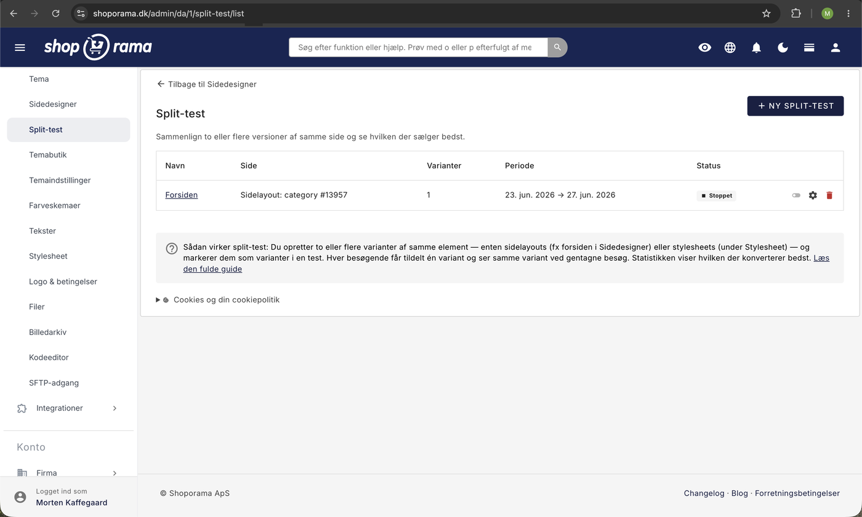
Task: Click the Status column header
Action: [708, 165]
